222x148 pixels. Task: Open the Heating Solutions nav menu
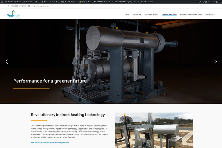coord(169,14)
